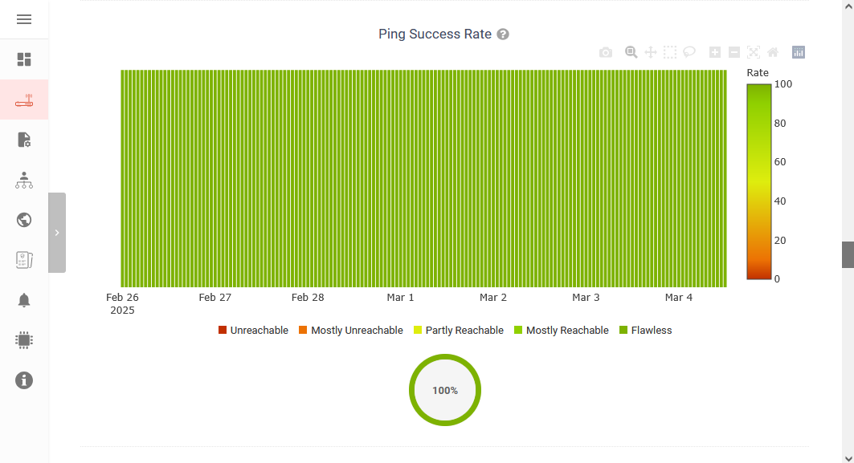Activate the Pan tool on chart
Image resolution: width=854 pixels, height=463 pixels.
[x=651, y=53]
